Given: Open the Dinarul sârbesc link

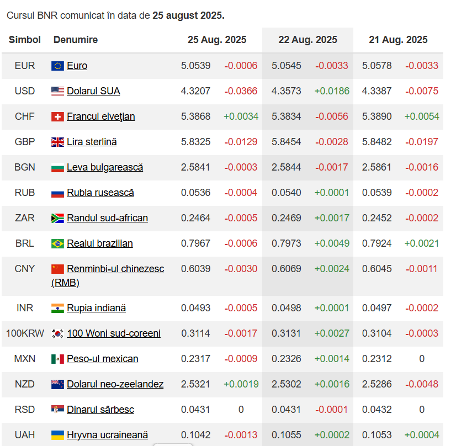Looking at the screenshot, I should click(100, 410).
